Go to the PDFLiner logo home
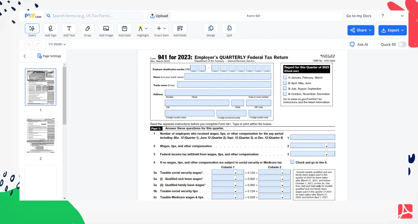The height and width of the screenshot is (224, 418). click(x=33, y=16)
